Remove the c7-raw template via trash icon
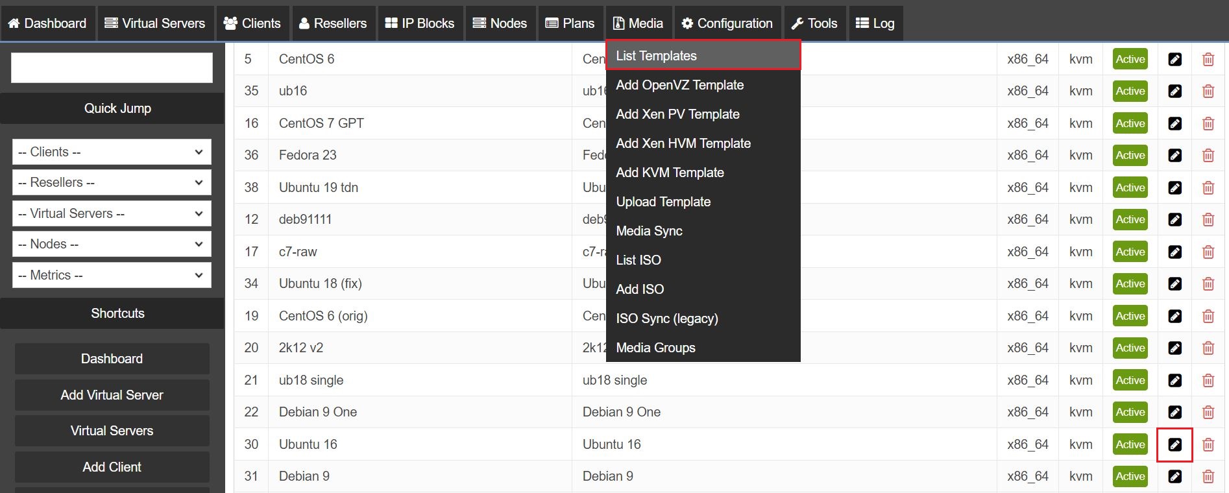1229x493 pixels. point(1208,252)
